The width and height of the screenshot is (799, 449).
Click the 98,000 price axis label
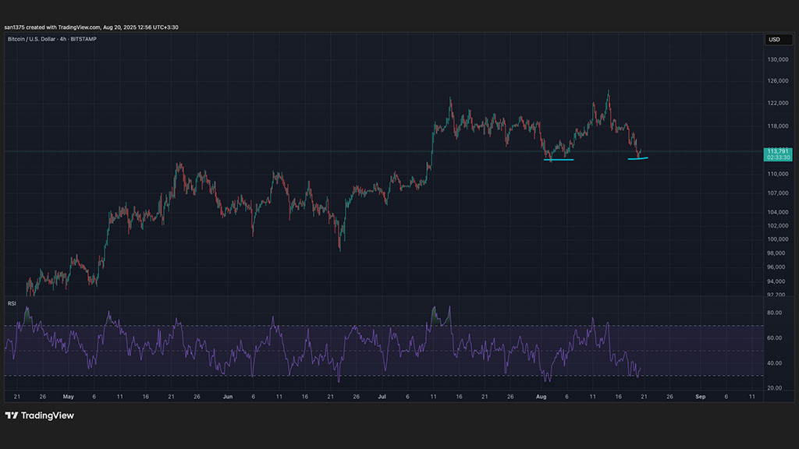pos(776,253)
